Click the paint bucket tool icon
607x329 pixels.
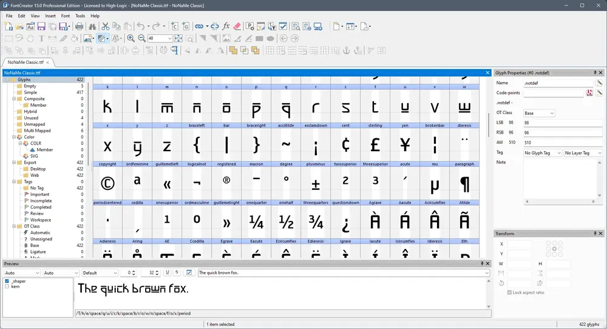[74, 38]
